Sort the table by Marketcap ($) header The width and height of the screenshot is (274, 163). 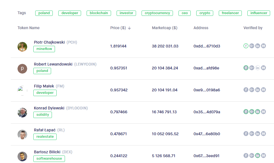tap(165, 28)
